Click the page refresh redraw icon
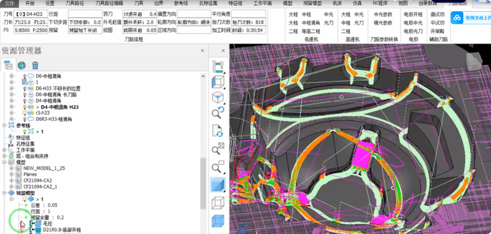491x234 pixels. [x=218, y=130]
